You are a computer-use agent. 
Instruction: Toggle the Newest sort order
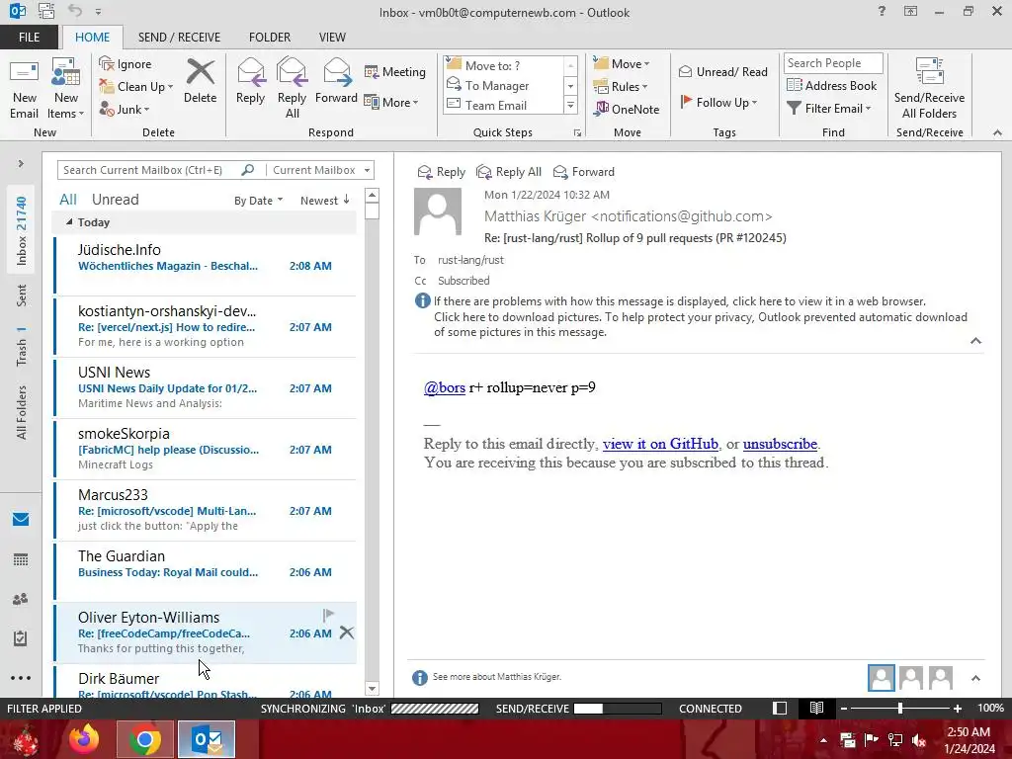pyautogui.click(x=324, y=200)
